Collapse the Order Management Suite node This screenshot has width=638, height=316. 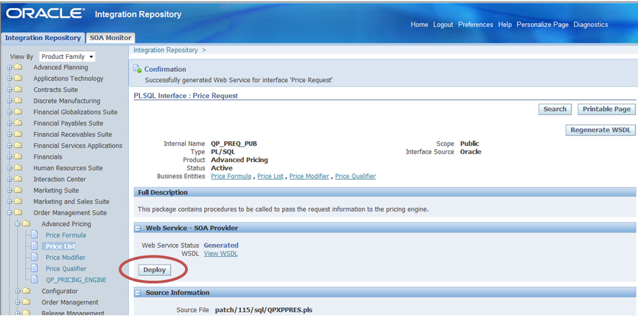(9, 213)
